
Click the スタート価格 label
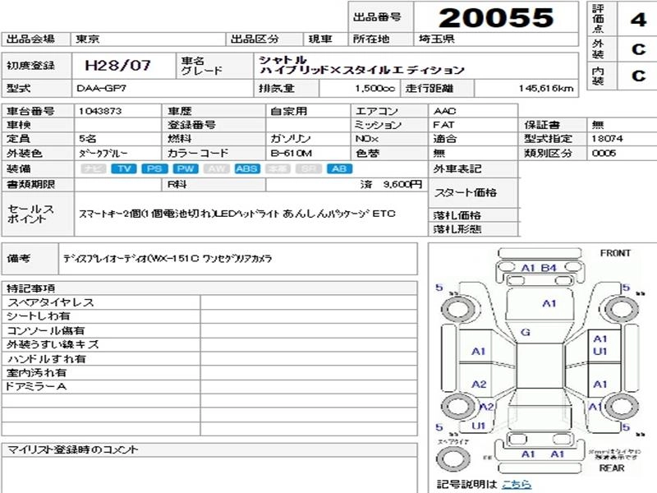[465, 192]
